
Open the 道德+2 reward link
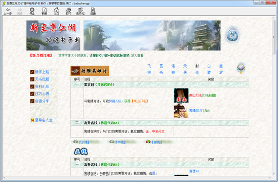point(194,171)
